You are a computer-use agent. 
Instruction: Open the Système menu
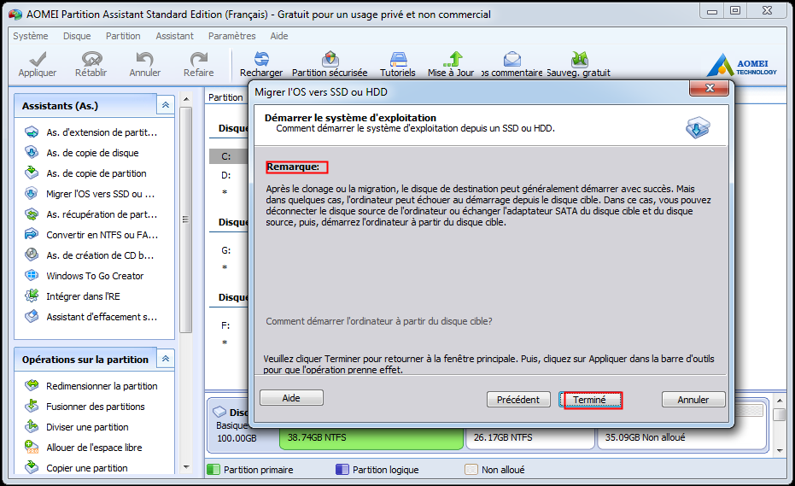point(31,36)
